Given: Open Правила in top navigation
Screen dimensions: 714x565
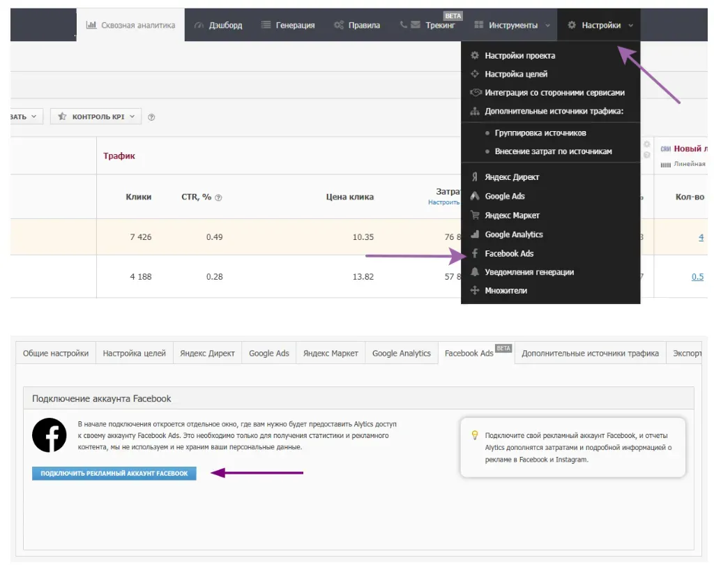Looking at the screenshot, I should 357,25.
